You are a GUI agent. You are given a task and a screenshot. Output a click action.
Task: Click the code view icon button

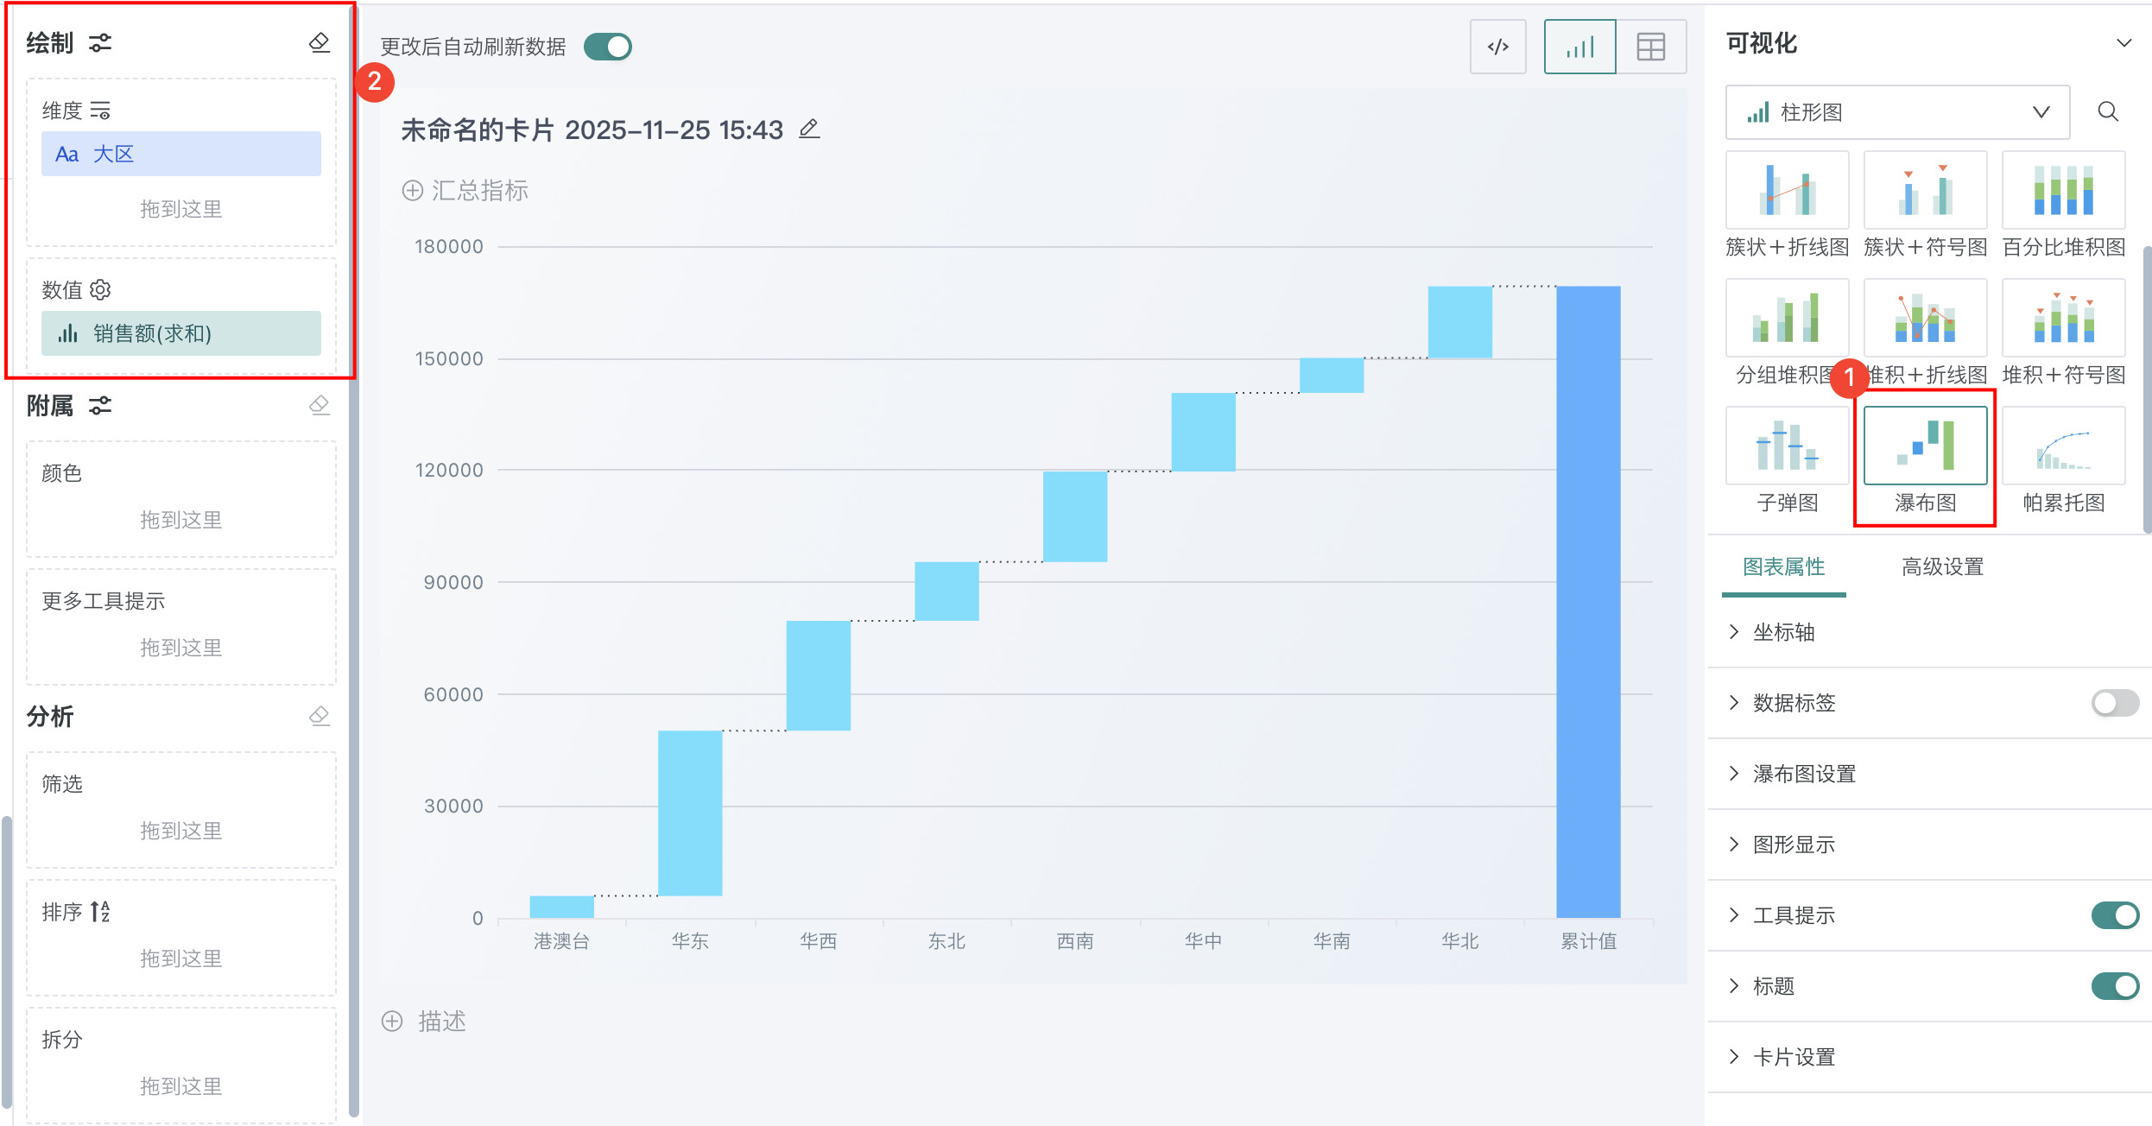(1497, 47)
